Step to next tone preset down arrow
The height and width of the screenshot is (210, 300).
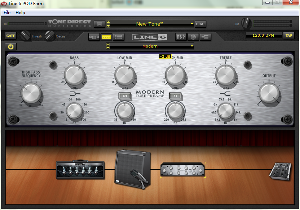(x=108, y=26)
